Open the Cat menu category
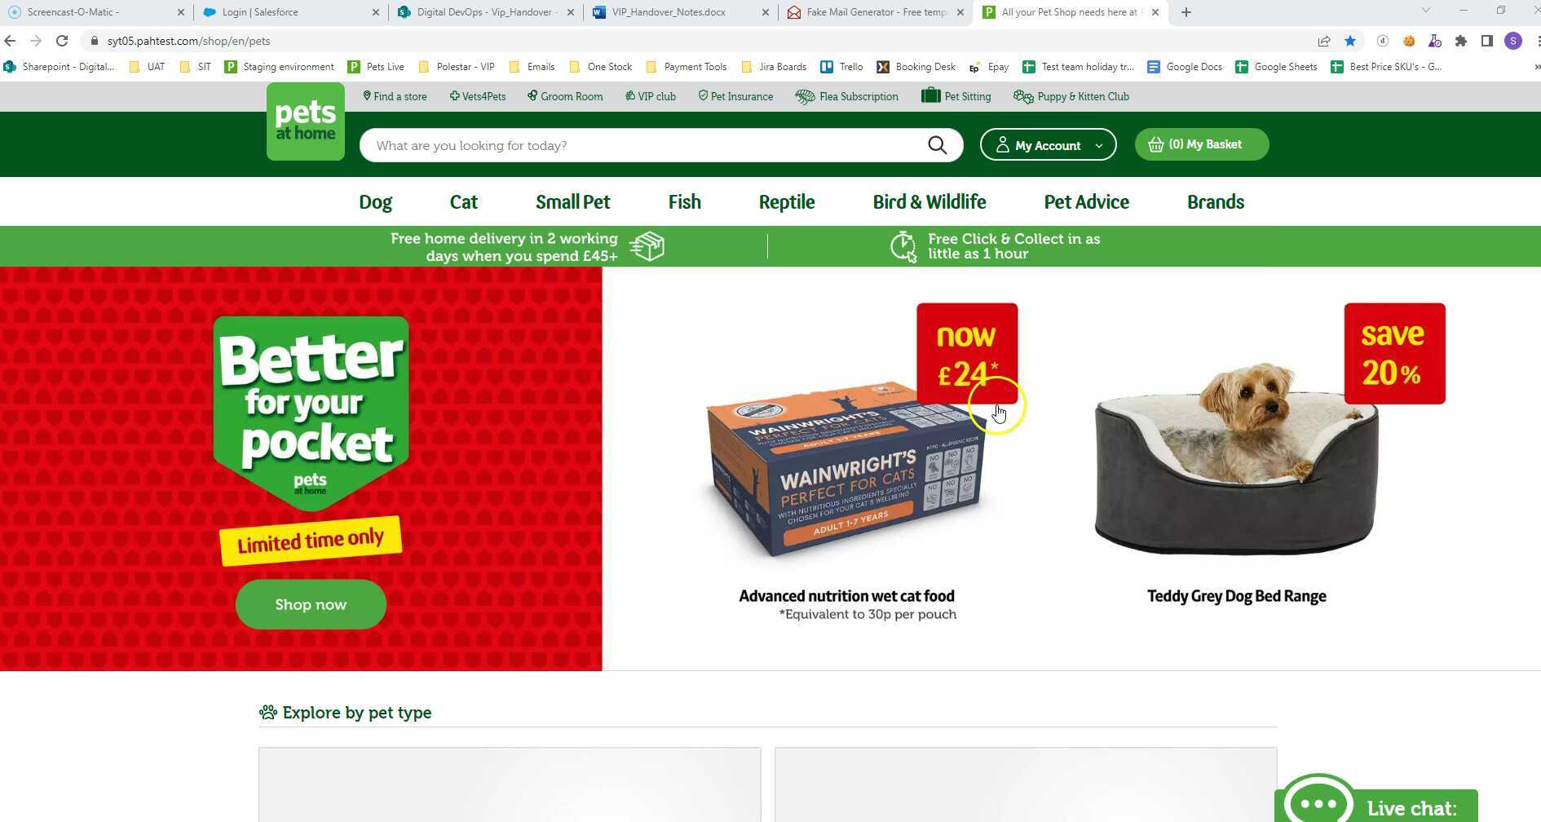 463,201
